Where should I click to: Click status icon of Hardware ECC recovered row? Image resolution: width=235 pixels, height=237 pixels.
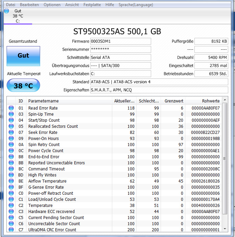(x=11, y=211)
